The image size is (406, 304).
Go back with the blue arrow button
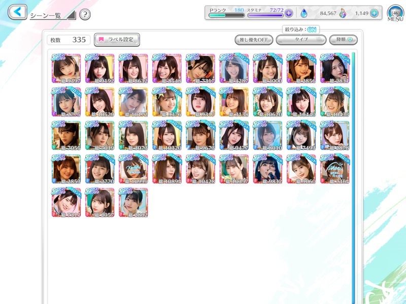(x=17, y=12)
